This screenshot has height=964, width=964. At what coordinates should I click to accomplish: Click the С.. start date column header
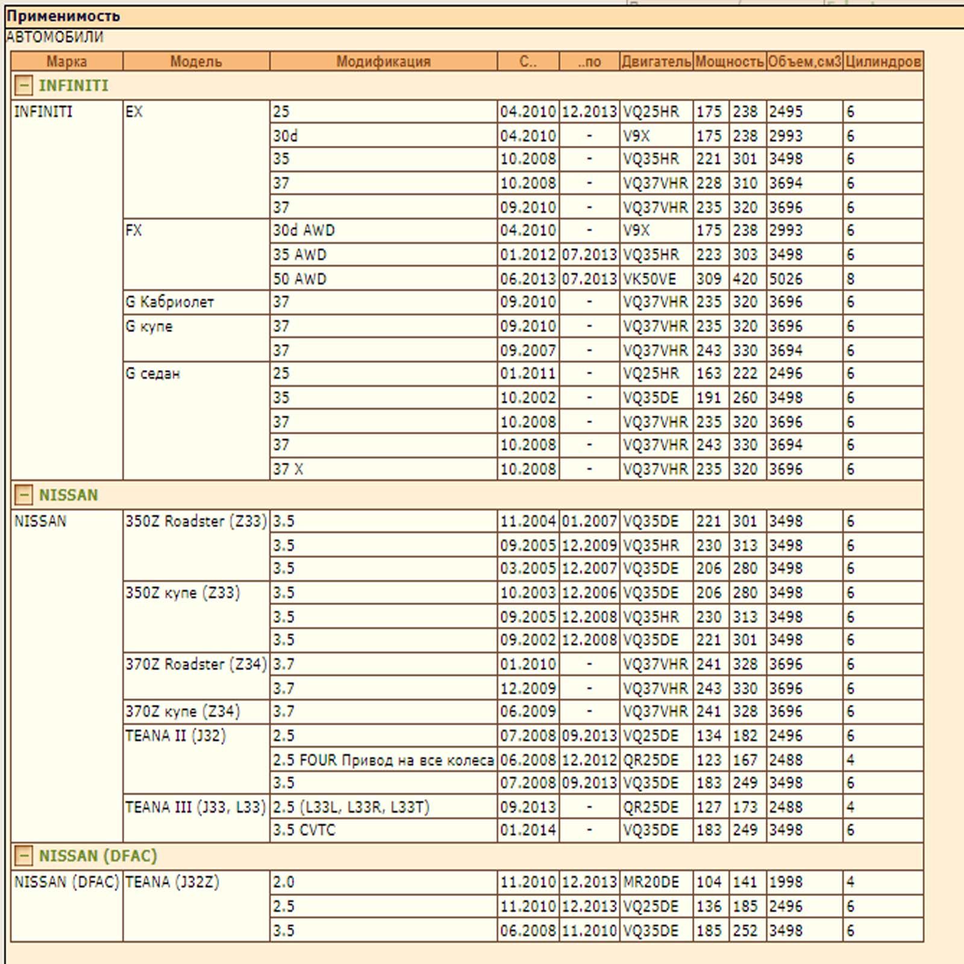[x=528, y=61]
